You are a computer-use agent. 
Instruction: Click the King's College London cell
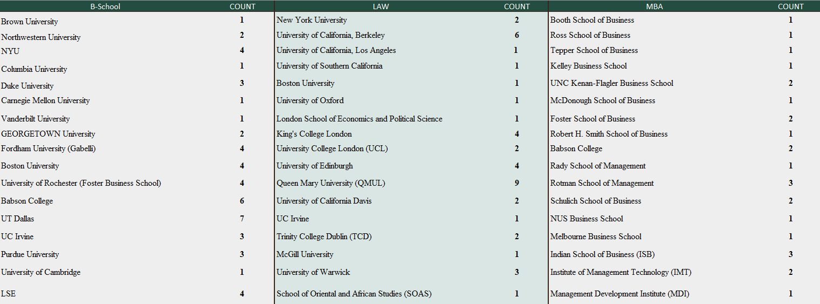pos(314,134)
